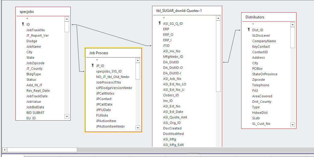Click the horizontal scrollbar thumb at the bottom
314x157 pixels.
(x=42, y=150)
